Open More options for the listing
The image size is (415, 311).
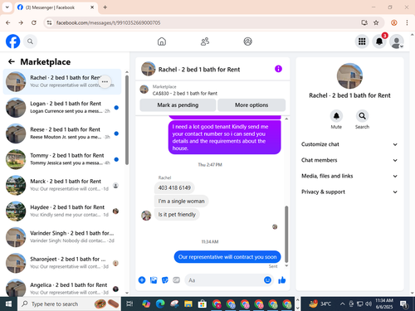251,105
